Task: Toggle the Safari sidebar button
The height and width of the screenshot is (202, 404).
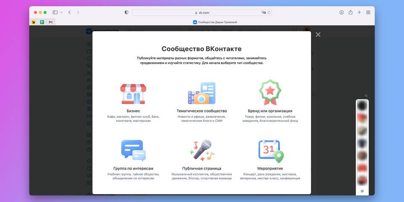Action: point(55,12)
